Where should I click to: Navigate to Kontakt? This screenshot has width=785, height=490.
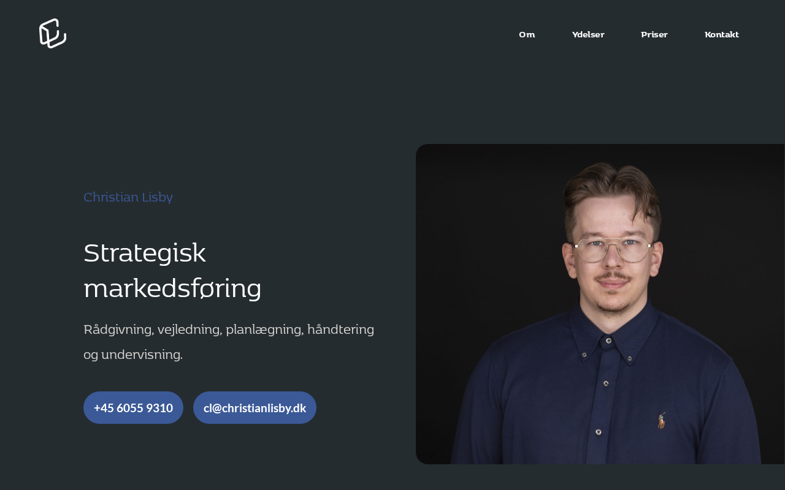click(x=722, y=34)
